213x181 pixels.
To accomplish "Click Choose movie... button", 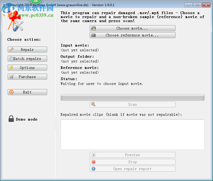I will click(x=132, y=28).
